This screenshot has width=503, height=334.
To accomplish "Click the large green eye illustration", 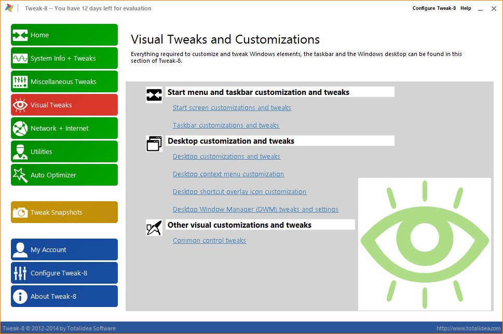I will pyautogui.click(x=425, y=244).
